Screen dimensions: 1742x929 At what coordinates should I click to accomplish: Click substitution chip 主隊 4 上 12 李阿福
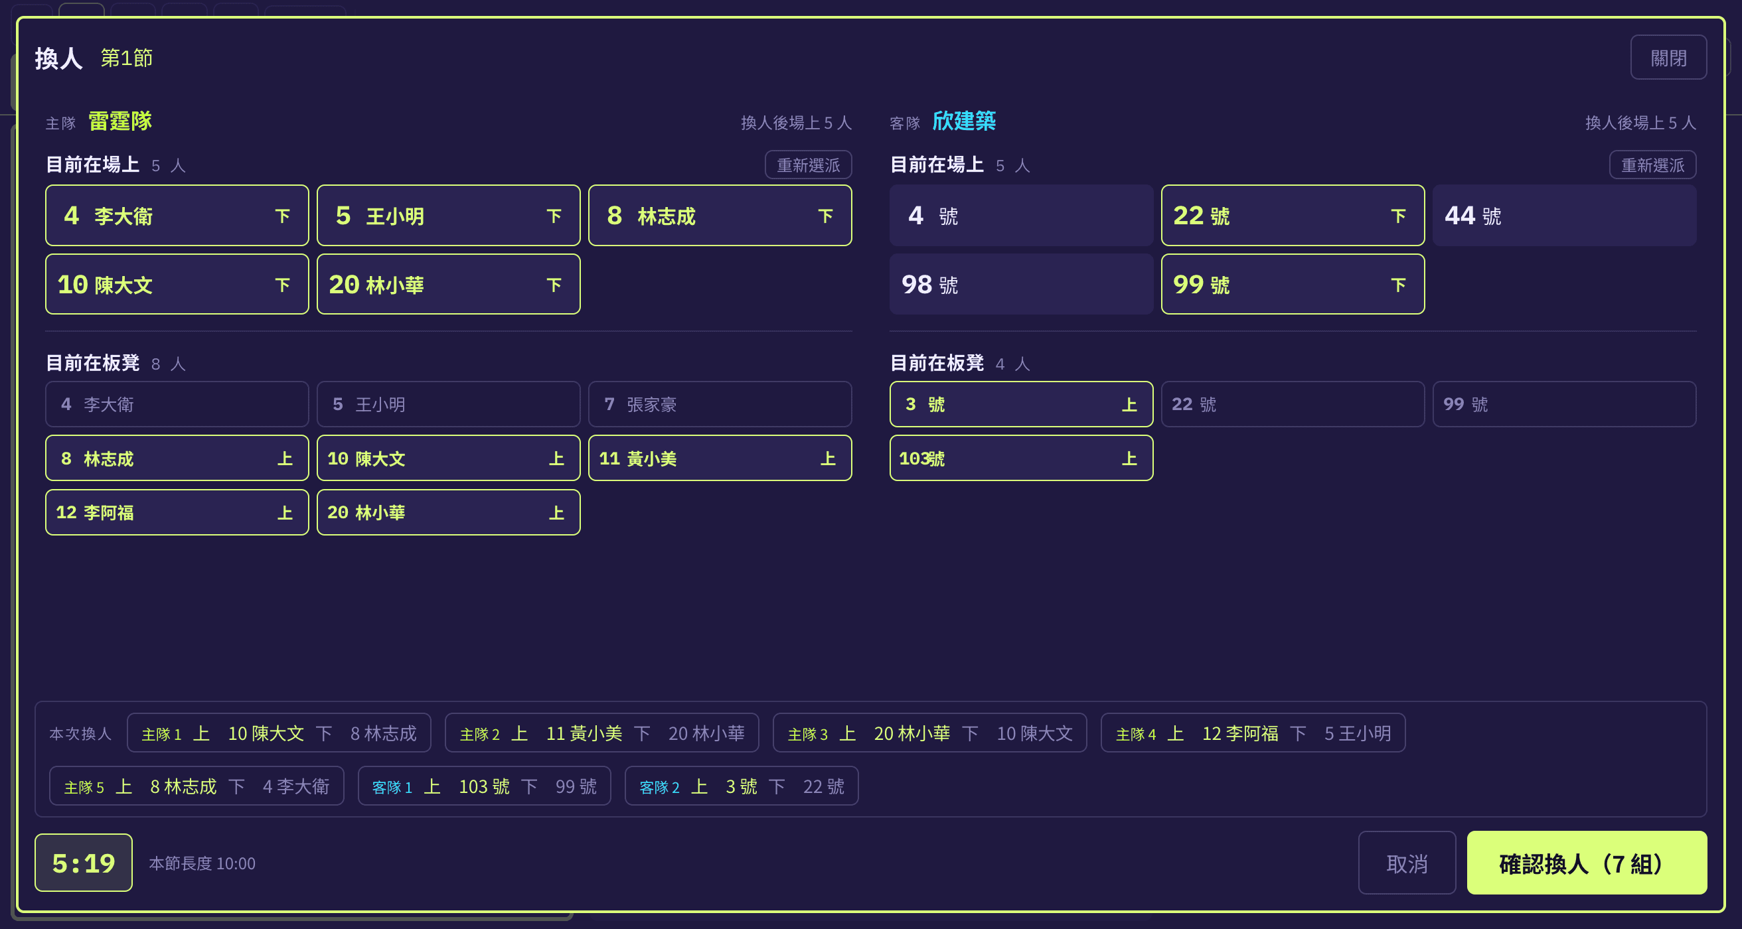tap(1253, 733)
